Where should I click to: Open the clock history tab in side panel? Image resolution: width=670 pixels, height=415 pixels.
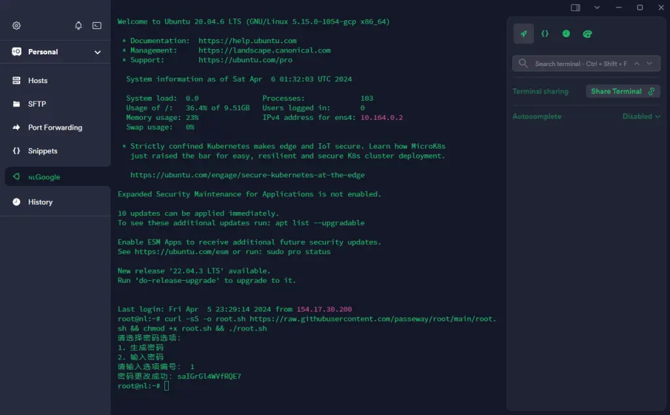coord(566,34)
